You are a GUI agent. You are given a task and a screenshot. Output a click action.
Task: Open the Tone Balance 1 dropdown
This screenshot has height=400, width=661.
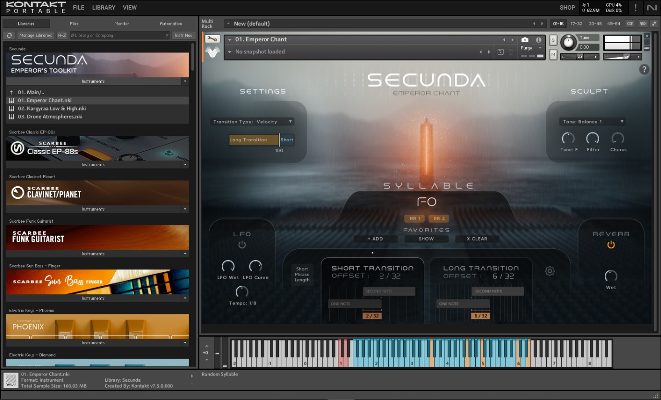[x=592, y=122]
